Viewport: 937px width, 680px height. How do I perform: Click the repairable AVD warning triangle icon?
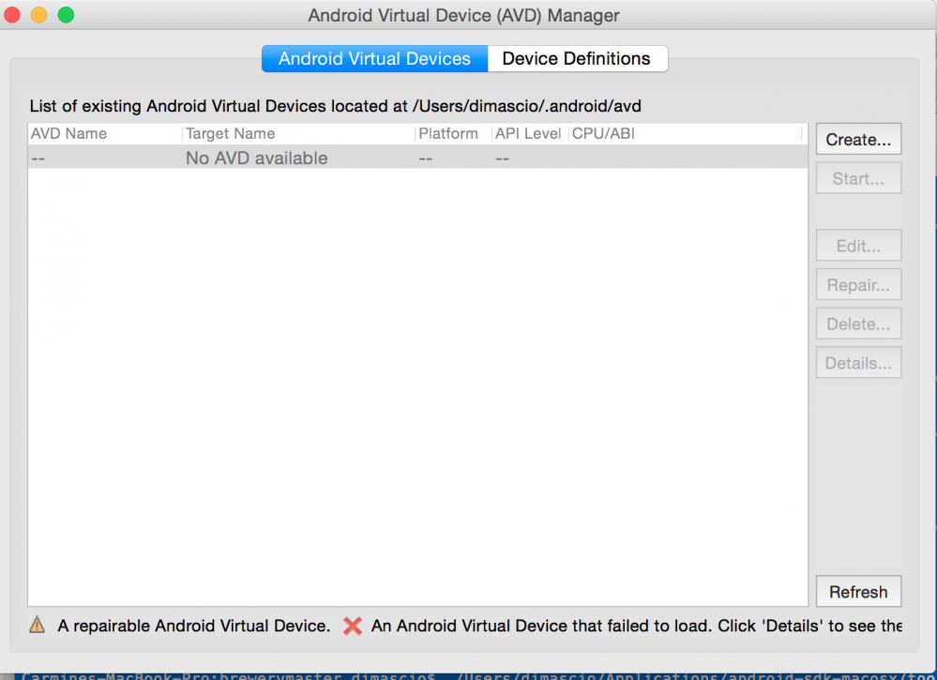coord(37,626)
